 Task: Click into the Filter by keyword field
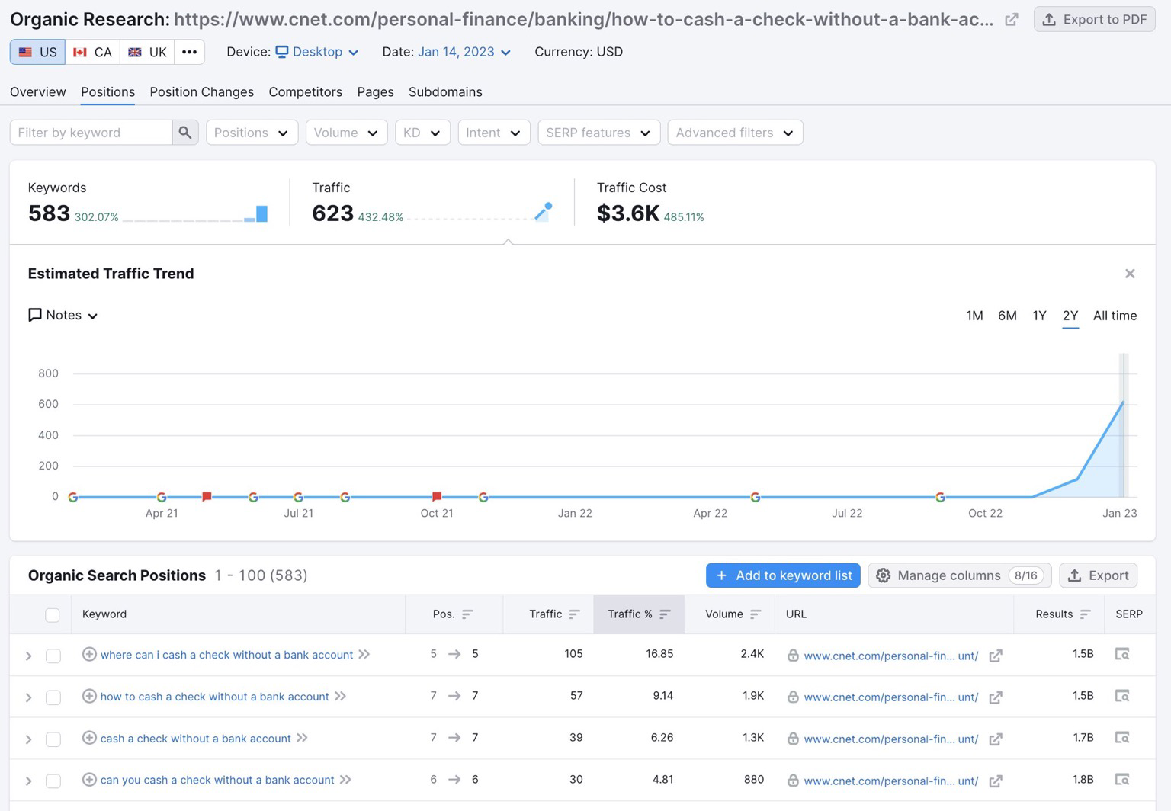[x=90, y=133]
